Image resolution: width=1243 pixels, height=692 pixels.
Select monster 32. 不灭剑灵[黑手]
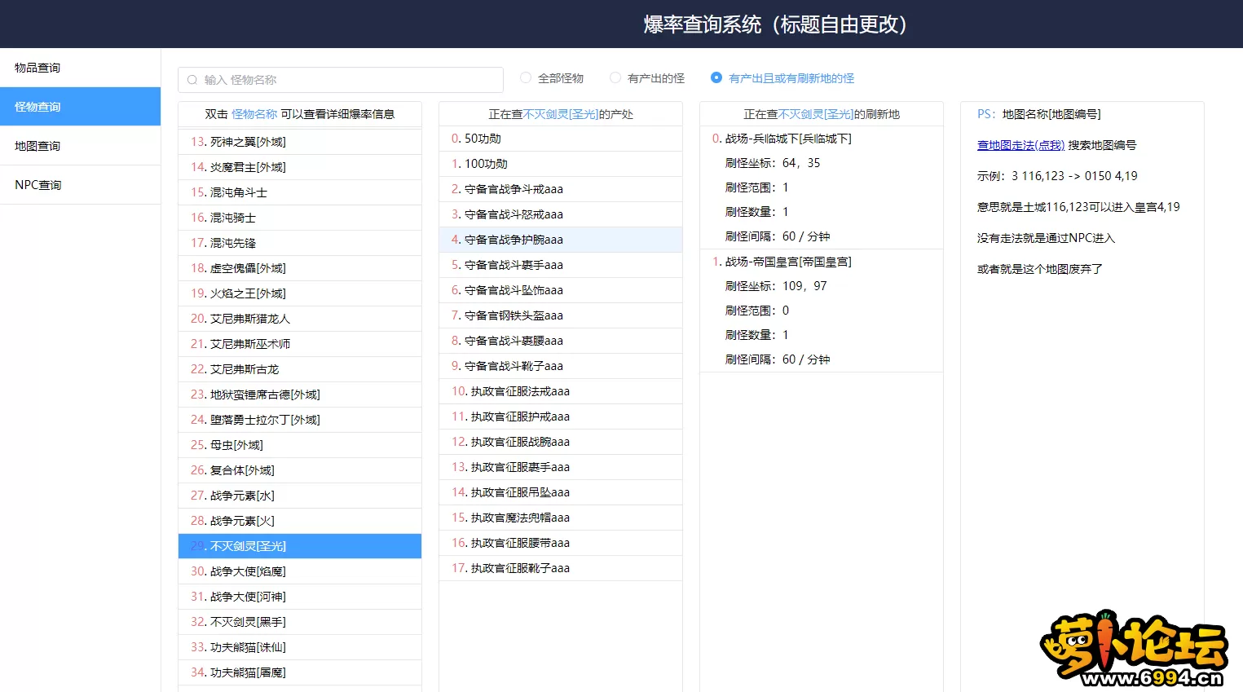click(x=300, y=622)
